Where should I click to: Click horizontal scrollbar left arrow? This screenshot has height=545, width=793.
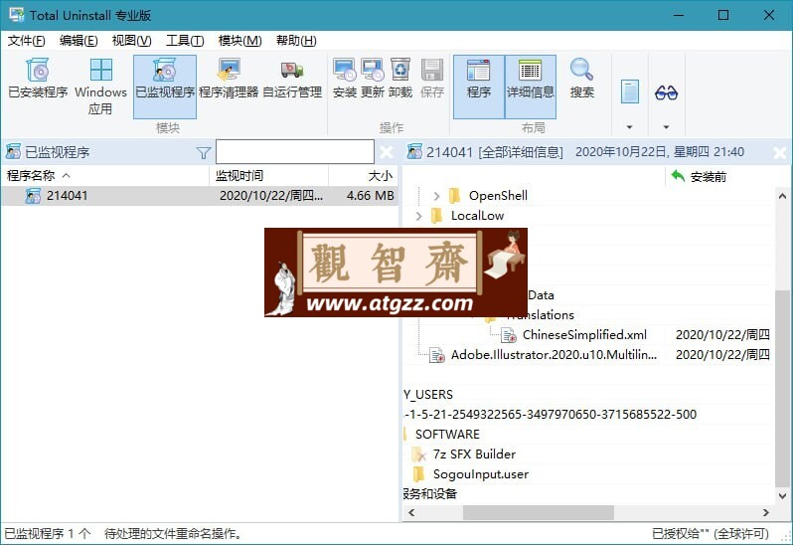(411, 512)
